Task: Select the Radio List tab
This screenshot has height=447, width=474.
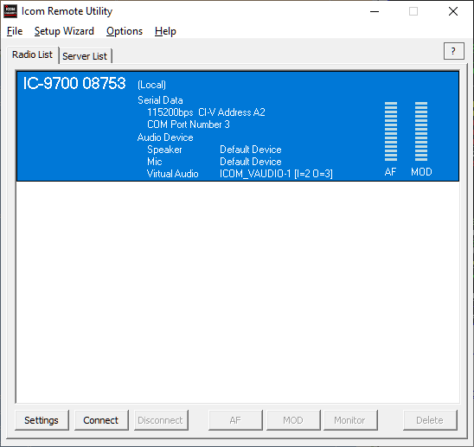Action: click(x=32, y=54)
